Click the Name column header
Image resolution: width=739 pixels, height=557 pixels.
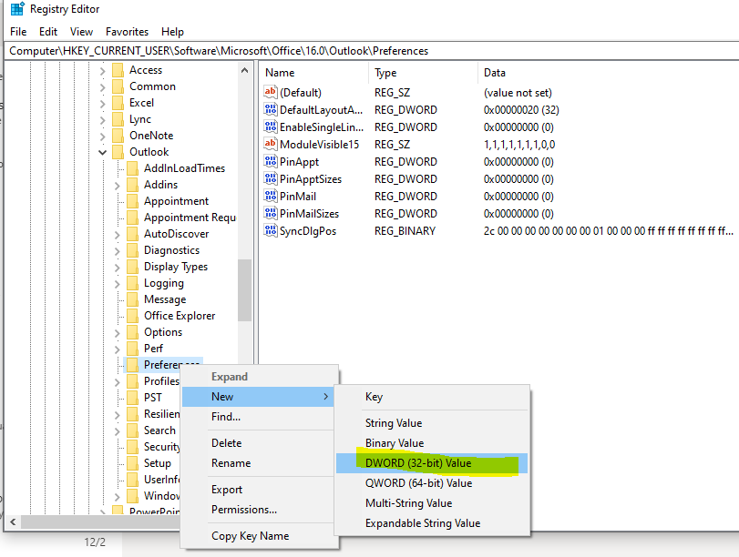coord(280,73)
